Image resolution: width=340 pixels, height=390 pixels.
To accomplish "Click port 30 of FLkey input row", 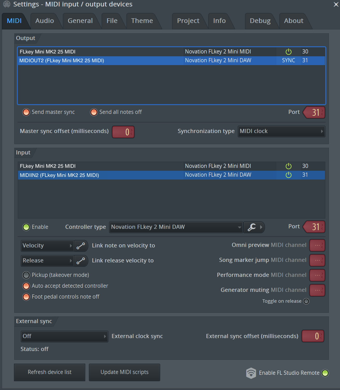I will 305,166.
